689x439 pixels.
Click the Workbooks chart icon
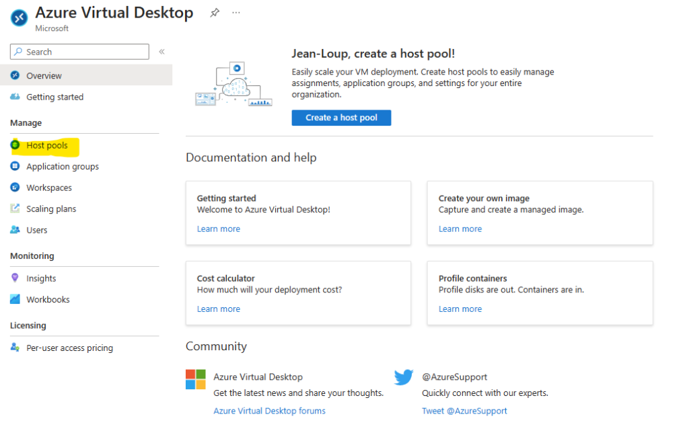click(x=15, y=299)
